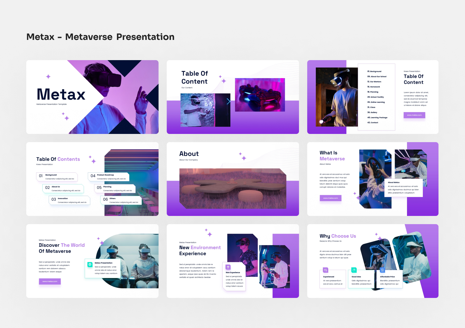Image resolution: width=465 pixels, height=328 pixels.
Task: Select the clipboard-check icon above Experienced
Action: coord(325,270)
